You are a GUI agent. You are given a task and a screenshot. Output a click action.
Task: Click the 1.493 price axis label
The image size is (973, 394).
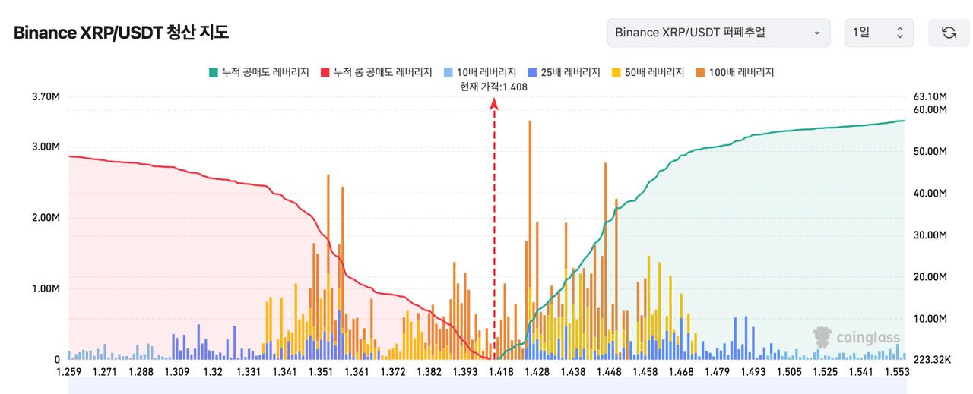click(753, 372)
